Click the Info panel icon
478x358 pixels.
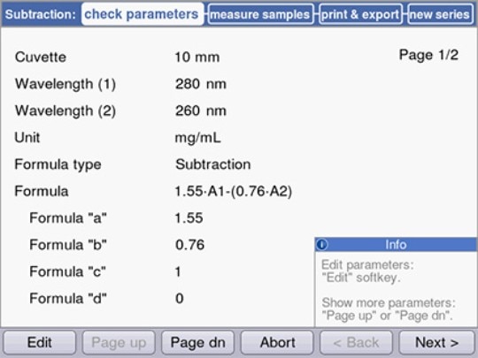[322, 245]
